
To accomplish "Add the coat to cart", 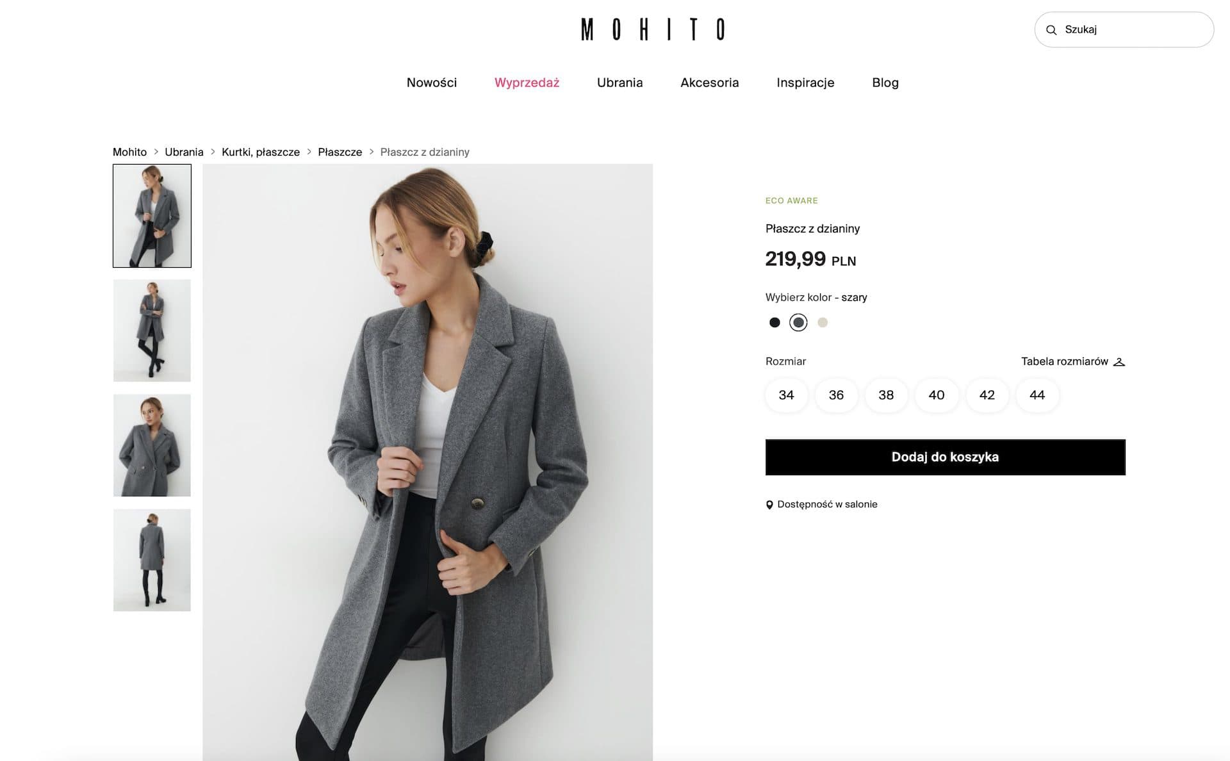I will coord(945,457).
